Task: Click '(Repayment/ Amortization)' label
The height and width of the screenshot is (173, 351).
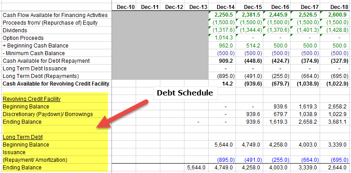Action: point(35,160)
